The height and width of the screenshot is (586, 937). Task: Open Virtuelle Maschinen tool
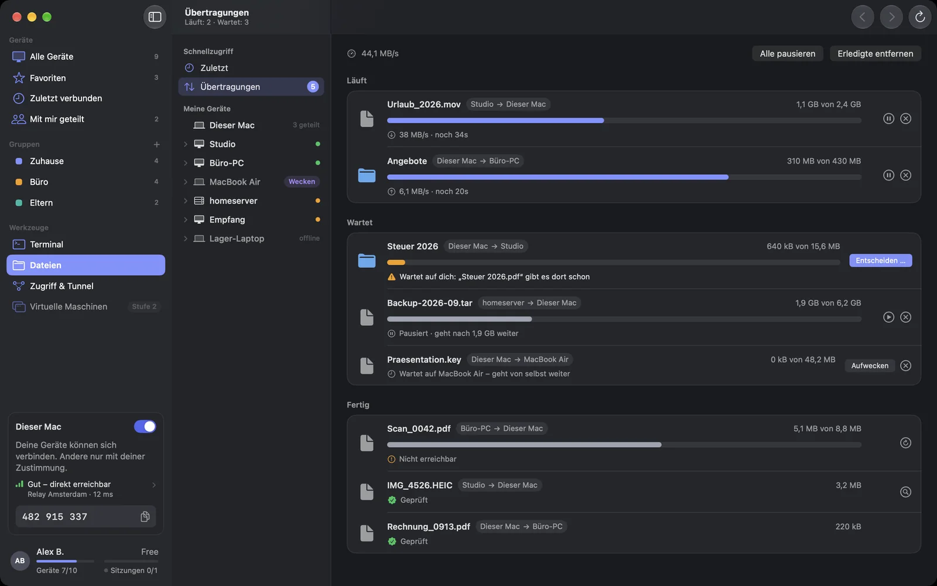coord(86,306)
